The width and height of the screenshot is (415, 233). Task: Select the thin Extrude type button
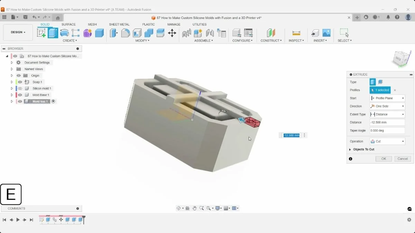380,82
